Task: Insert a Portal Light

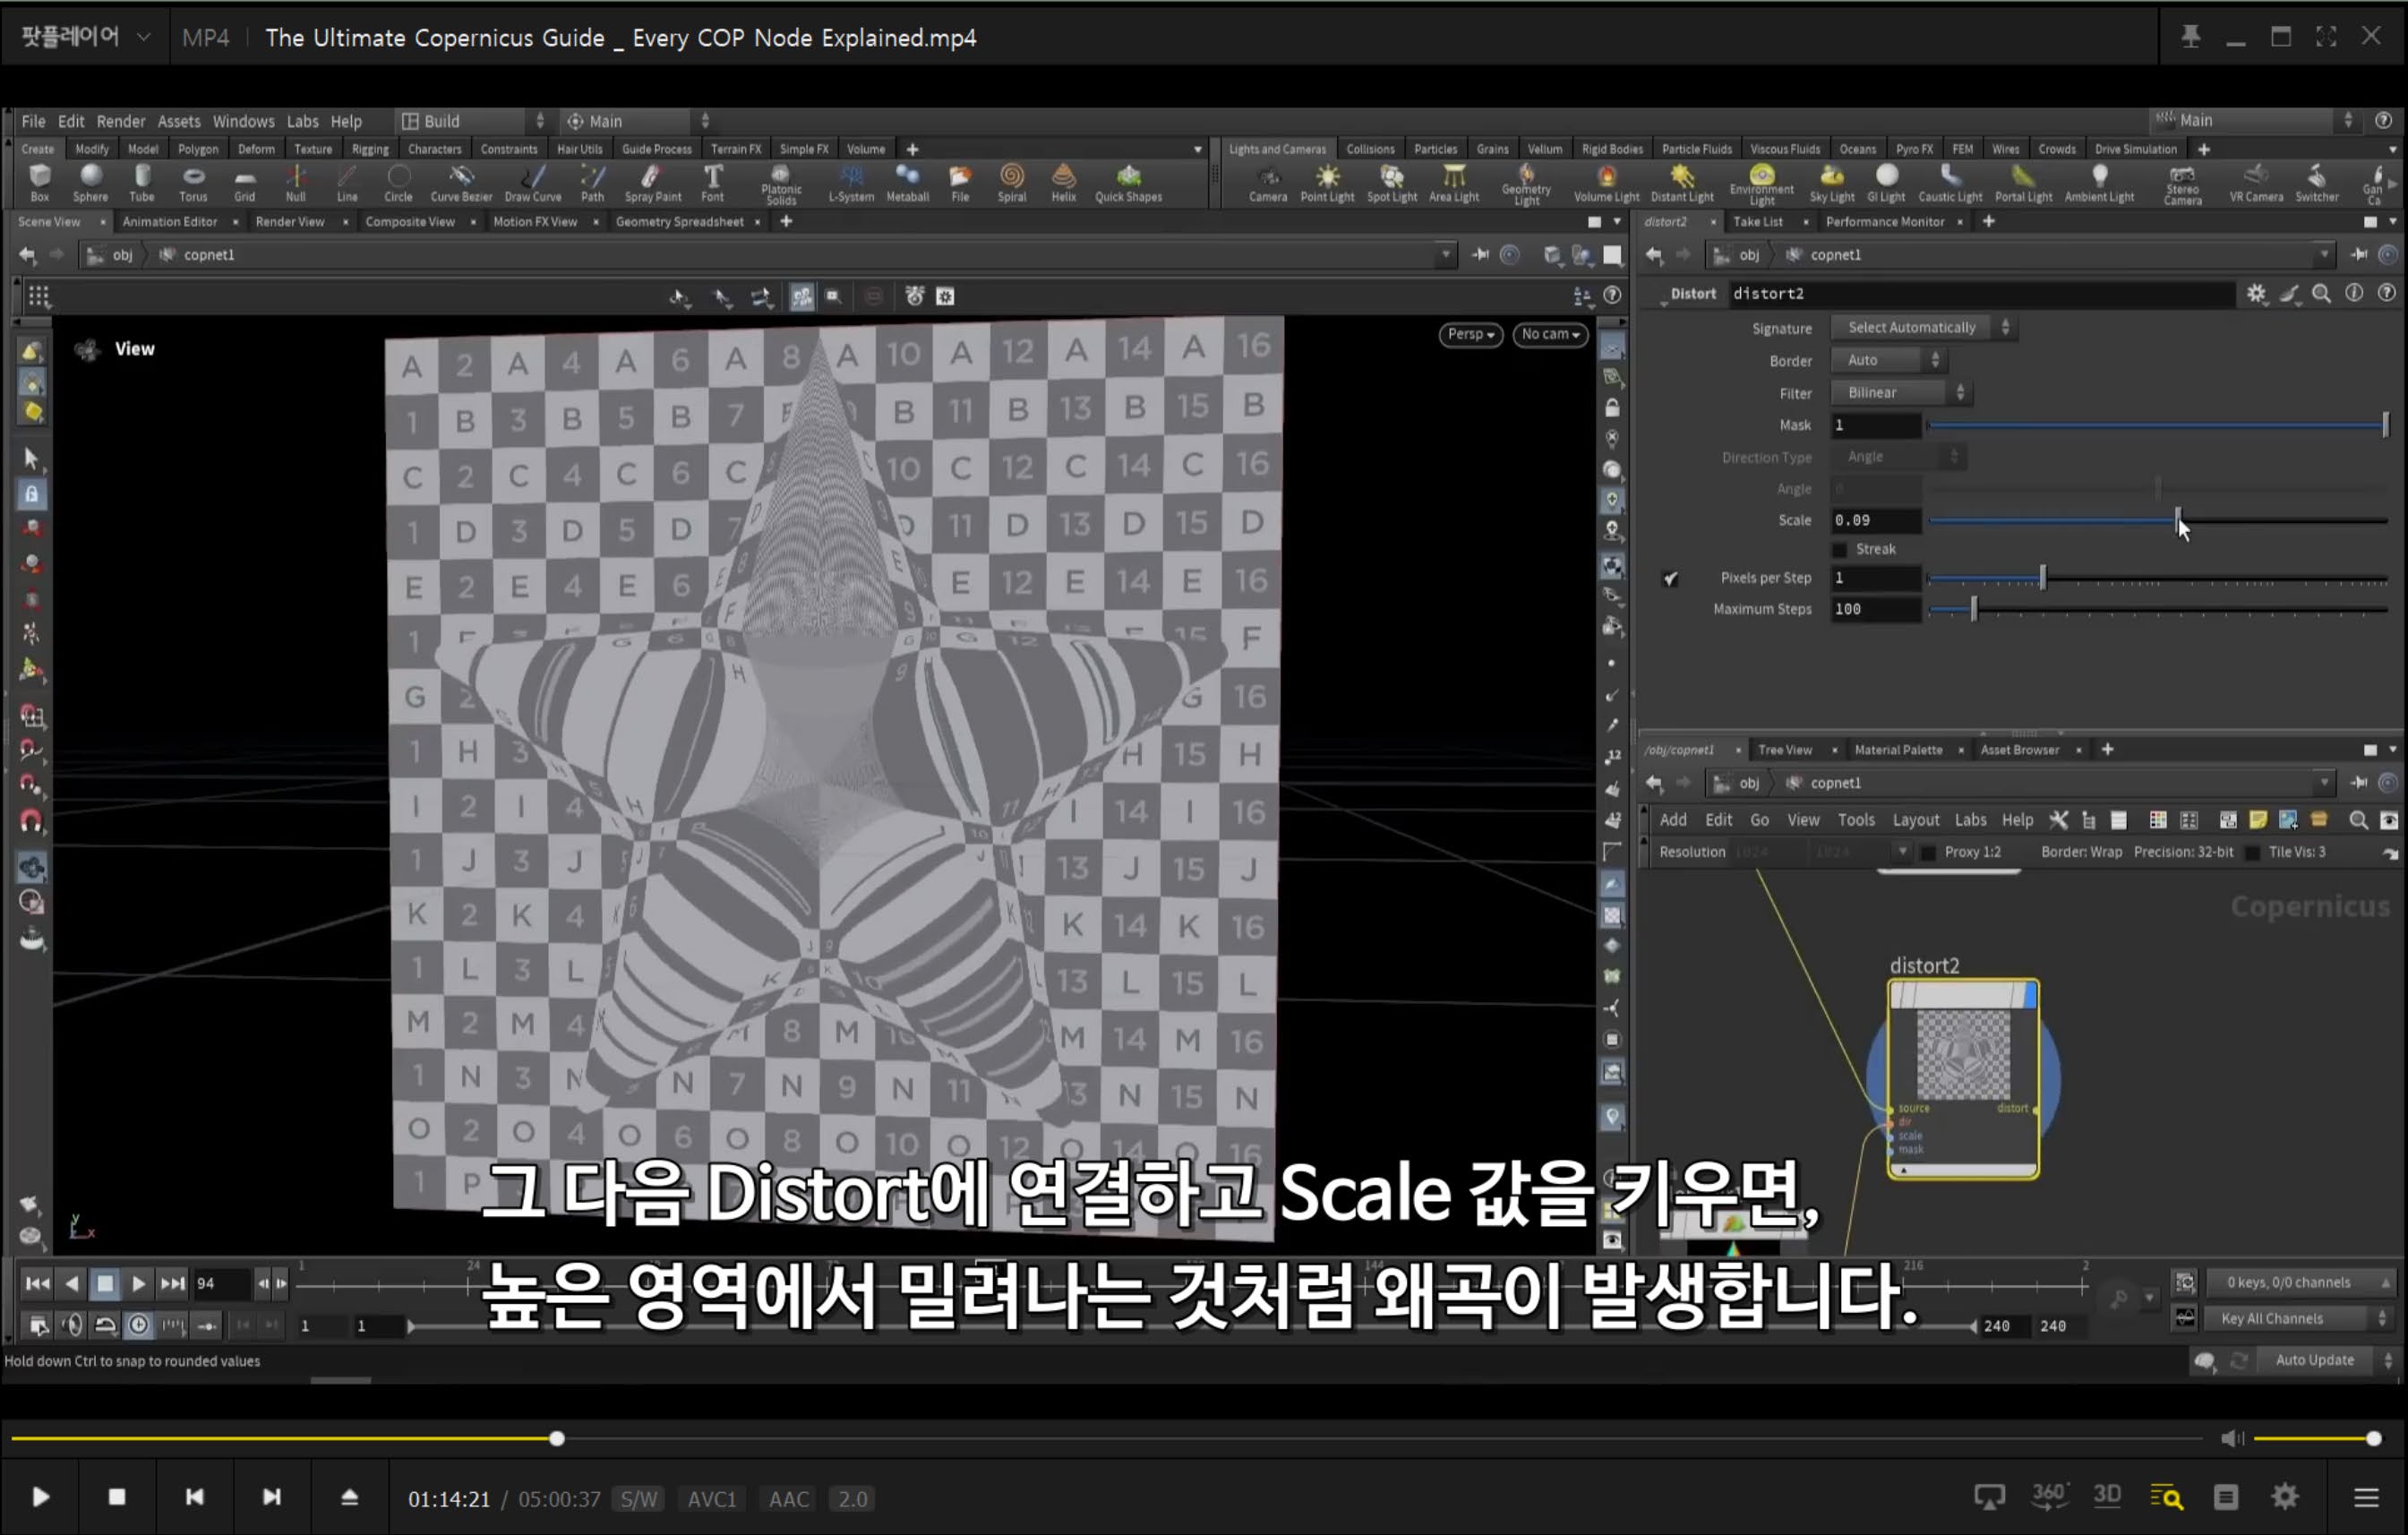Action: tap(2023, 183)
